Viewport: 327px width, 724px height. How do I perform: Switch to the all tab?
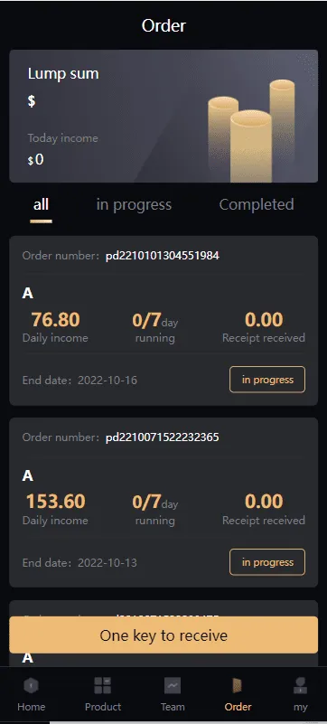click(x=41, y=204)
